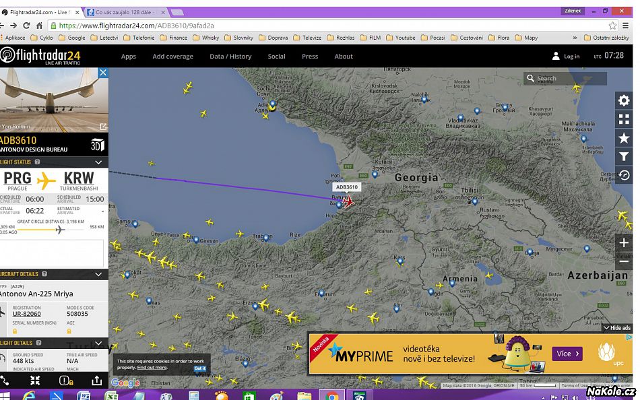Image resolution: width=640 pixels, height=400 pixels.
Task: Reload the page in Chrome
Action: (x=26, y=26)
